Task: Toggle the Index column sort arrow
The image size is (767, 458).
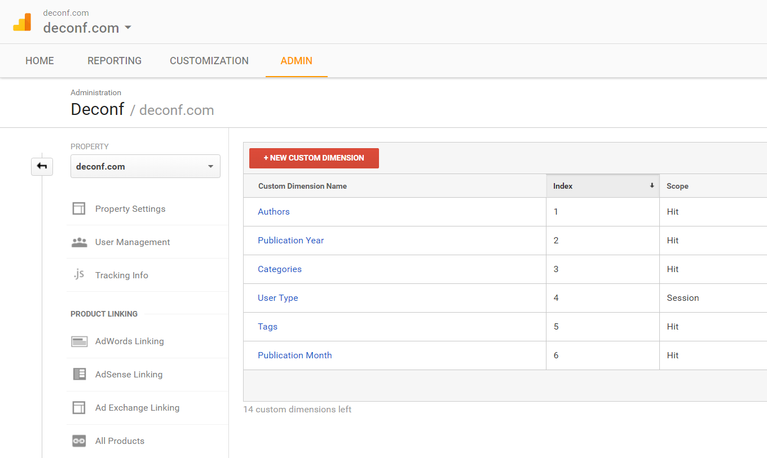Action: coord(651,185)
